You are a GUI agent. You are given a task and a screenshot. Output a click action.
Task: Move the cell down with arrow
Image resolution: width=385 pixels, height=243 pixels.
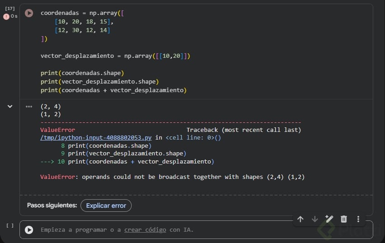point(315,219)
